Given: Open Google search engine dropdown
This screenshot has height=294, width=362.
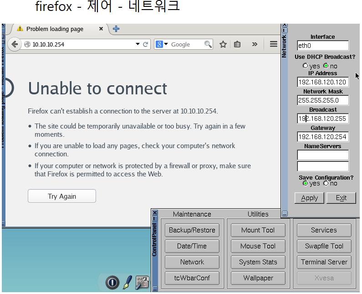Looking at the screenshot, I should tap(162, 44).
